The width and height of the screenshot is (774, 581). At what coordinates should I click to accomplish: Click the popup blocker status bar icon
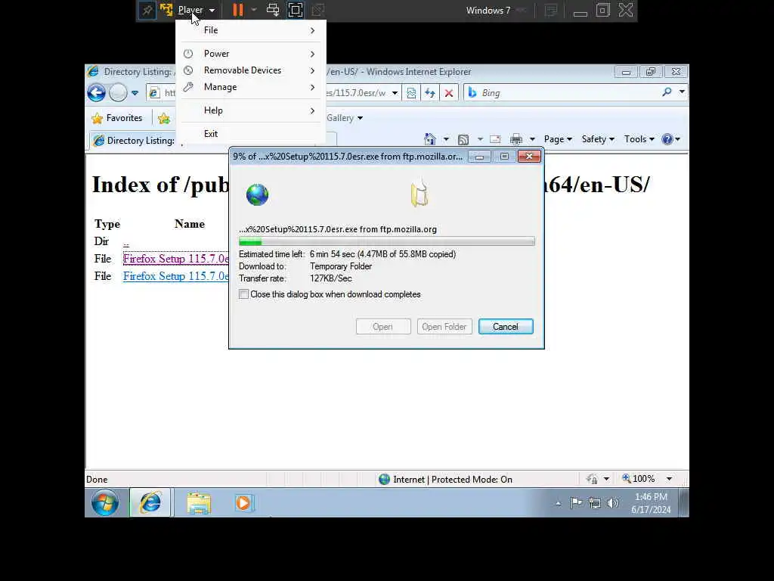593,479
